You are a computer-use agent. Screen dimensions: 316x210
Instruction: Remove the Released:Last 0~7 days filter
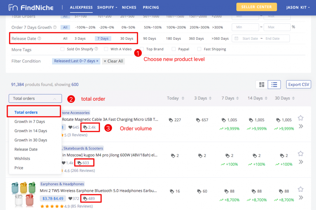(x=97, y=61)
